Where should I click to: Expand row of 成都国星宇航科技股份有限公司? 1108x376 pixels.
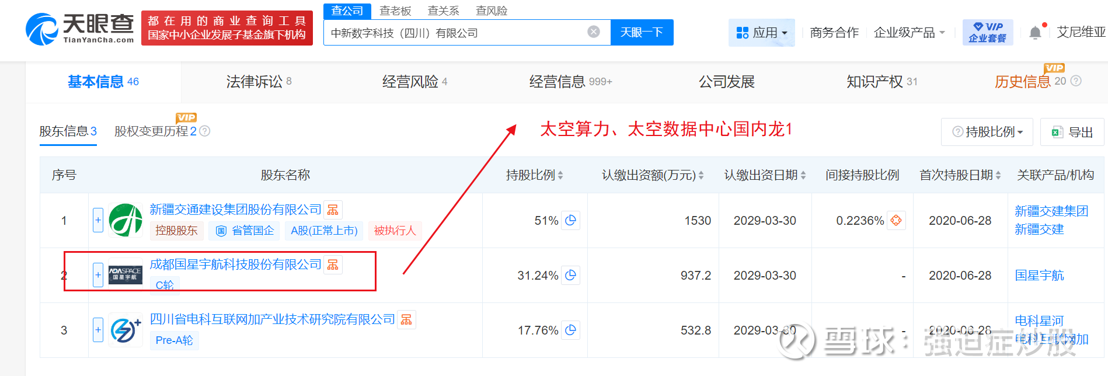tap(98, 275)
